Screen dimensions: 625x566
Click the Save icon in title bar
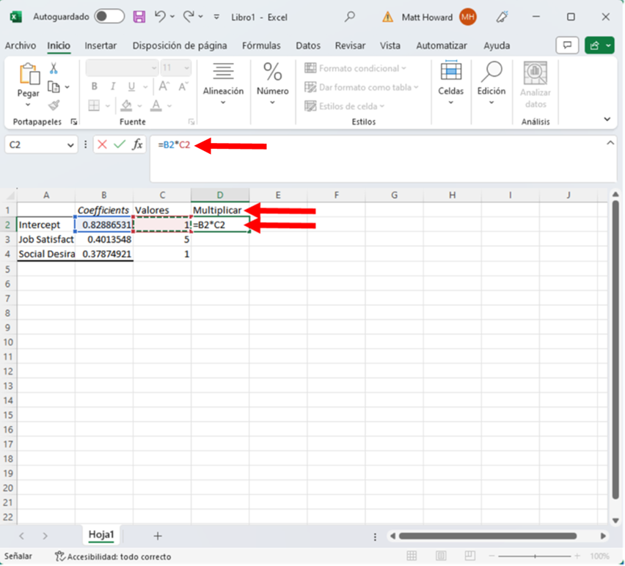coord(139,16)
